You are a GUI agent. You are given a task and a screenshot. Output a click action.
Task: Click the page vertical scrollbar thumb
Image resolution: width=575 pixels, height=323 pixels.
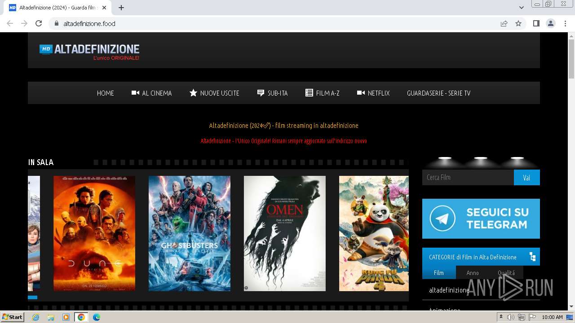click(571, 60)
